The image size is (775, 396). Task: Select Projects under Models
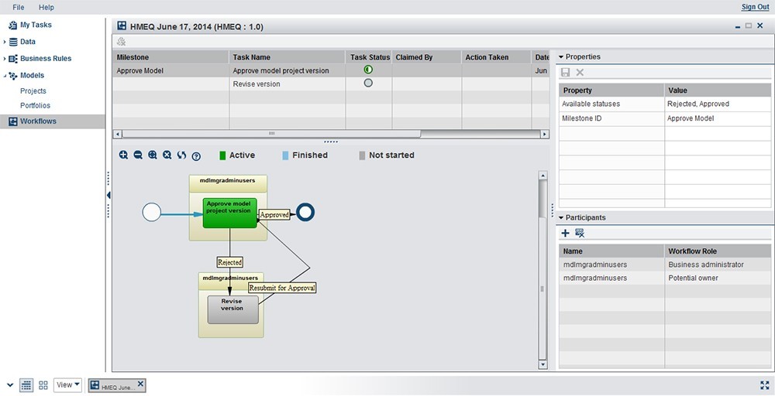pos(33,91)
